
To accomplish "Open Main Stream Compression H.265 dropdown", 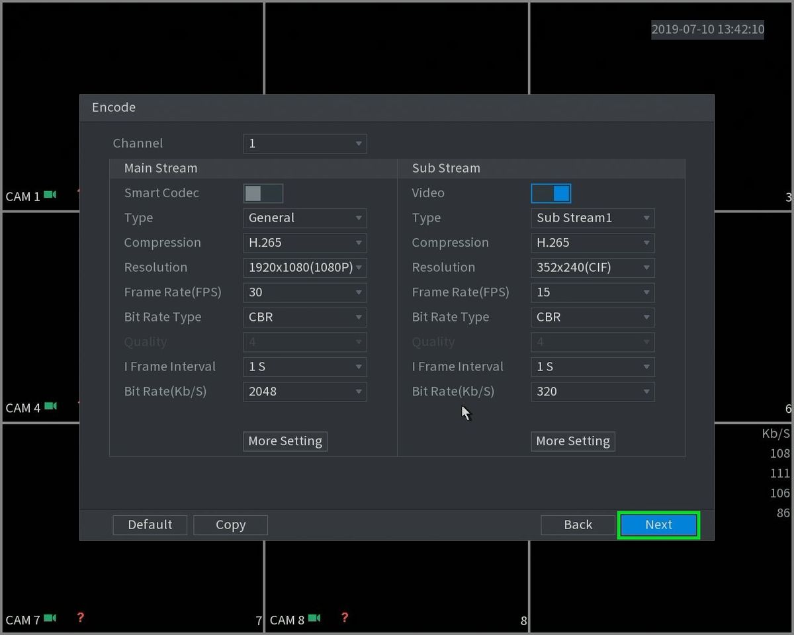I will tap(305, 243).
